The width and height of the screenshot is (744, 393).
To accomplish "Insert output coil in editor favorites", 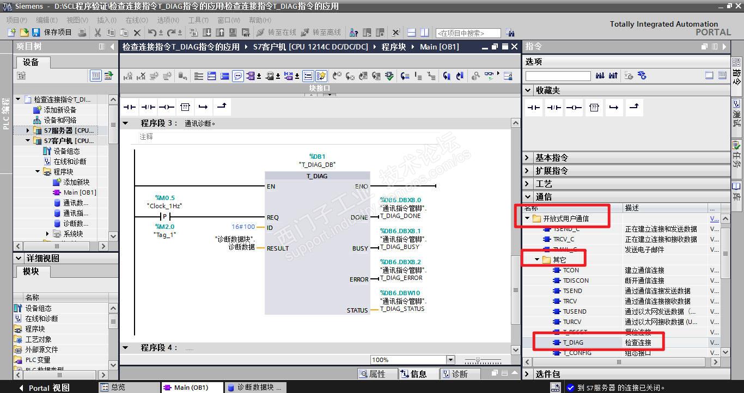I will 167,107.
